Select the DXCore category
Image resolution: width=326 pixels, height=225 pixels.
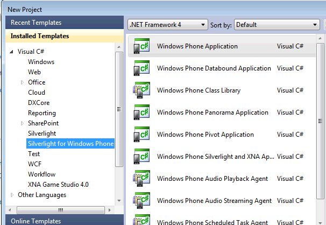pos(39,103)
